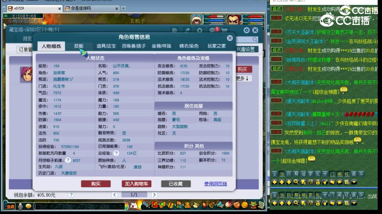
Task: Click the chat bubble icon showing 9 notifications
Action: click(212, 30)
